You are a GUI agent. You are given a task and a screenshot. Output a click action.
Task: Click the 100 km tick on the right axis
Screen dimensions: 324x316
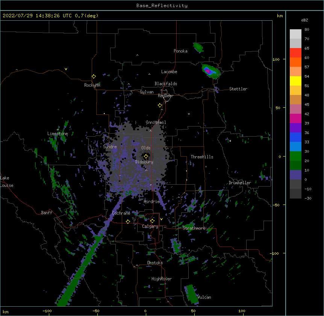pyautogui.click(x=276, y=59)
